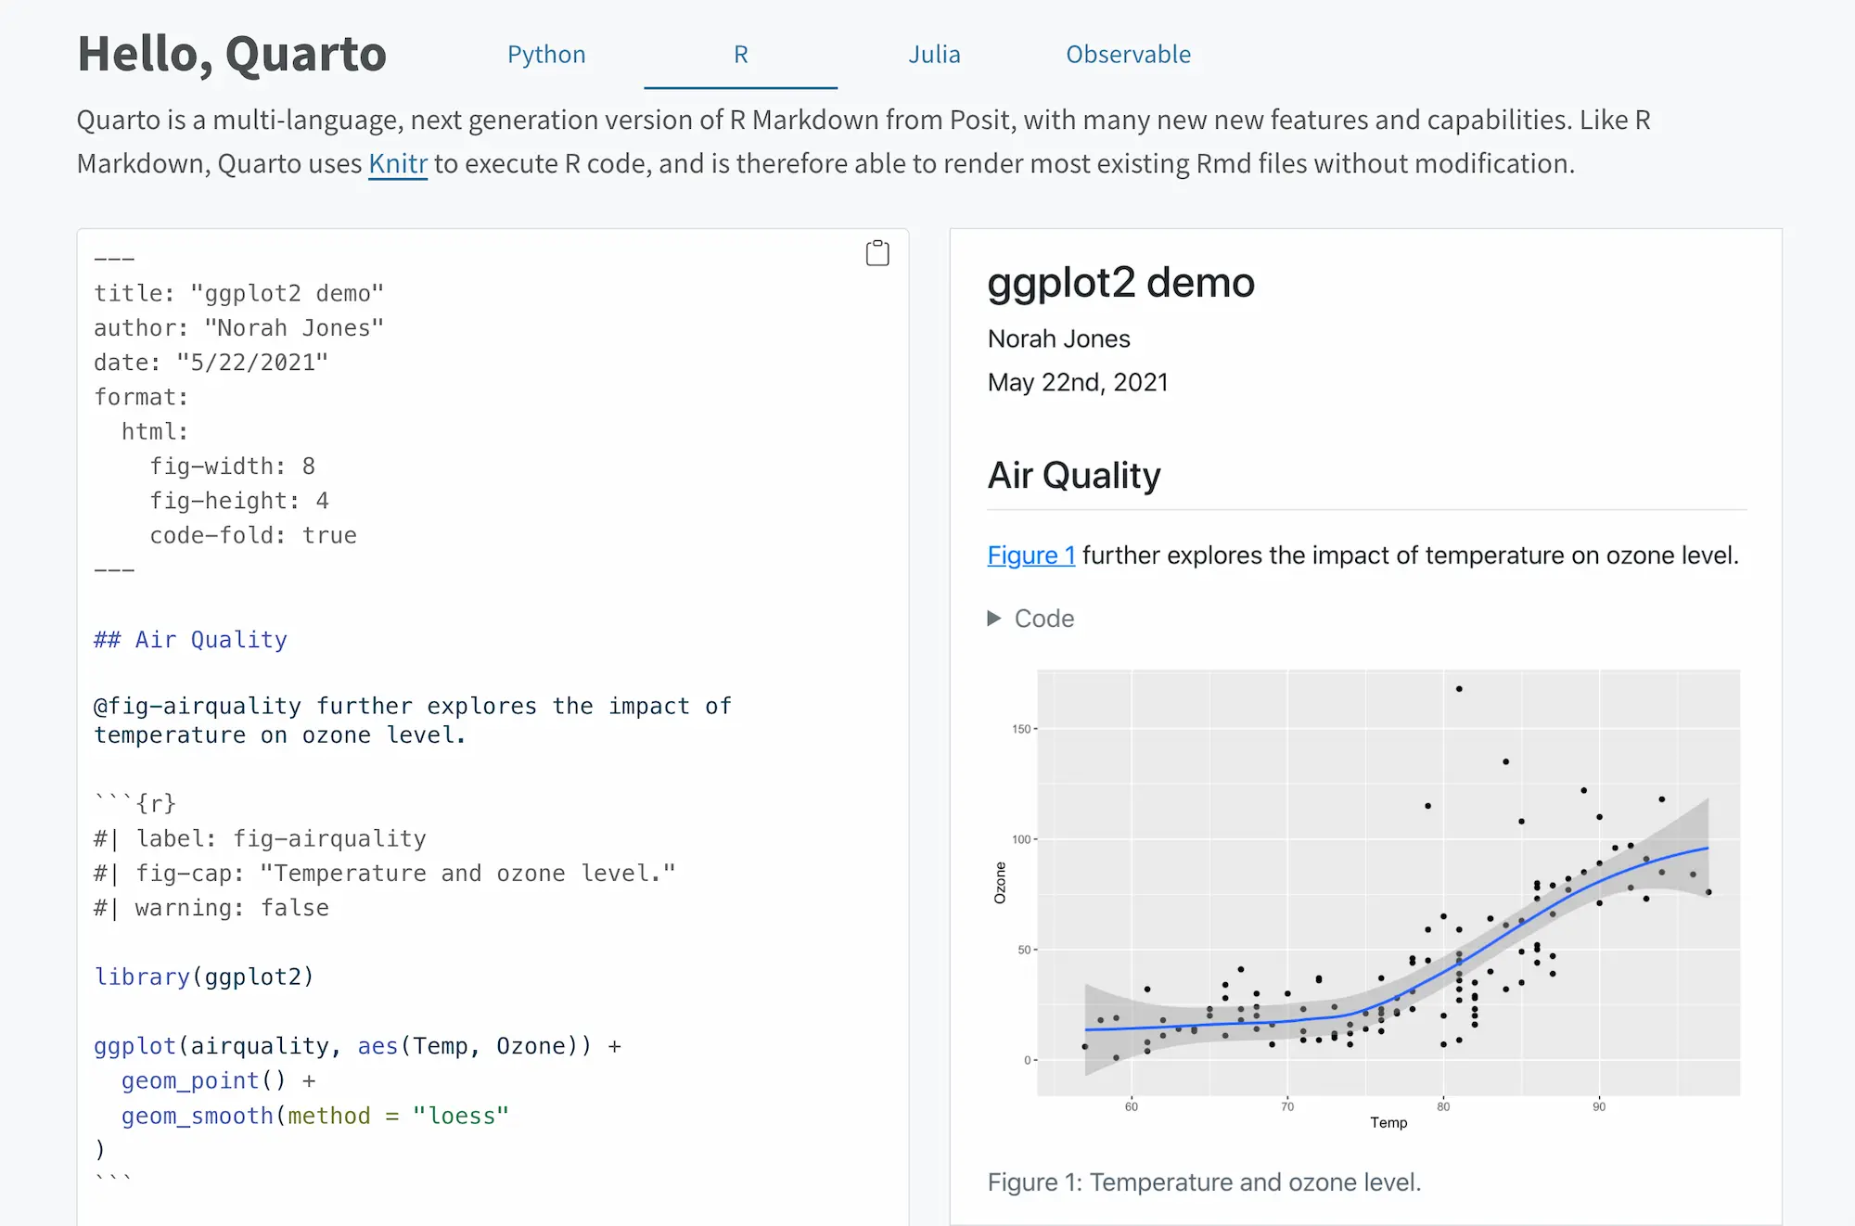Image resolution: width=1855 pixels, height=1226 pixels.
Task: Switch to the Python tab
Action: point(546,55)
